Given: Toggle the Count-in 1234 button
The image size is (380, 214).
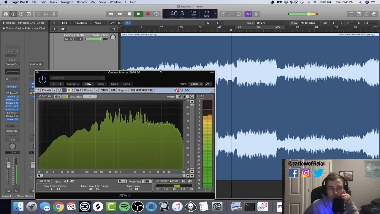Looking at the screenshot, I should [x=248, y=14].
